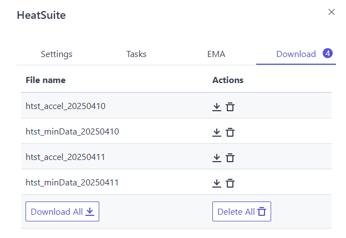Viewport: 346px width, 238px height.
Task: Click the File name column header
Action: pyautogui.click(x=45, y=80)
